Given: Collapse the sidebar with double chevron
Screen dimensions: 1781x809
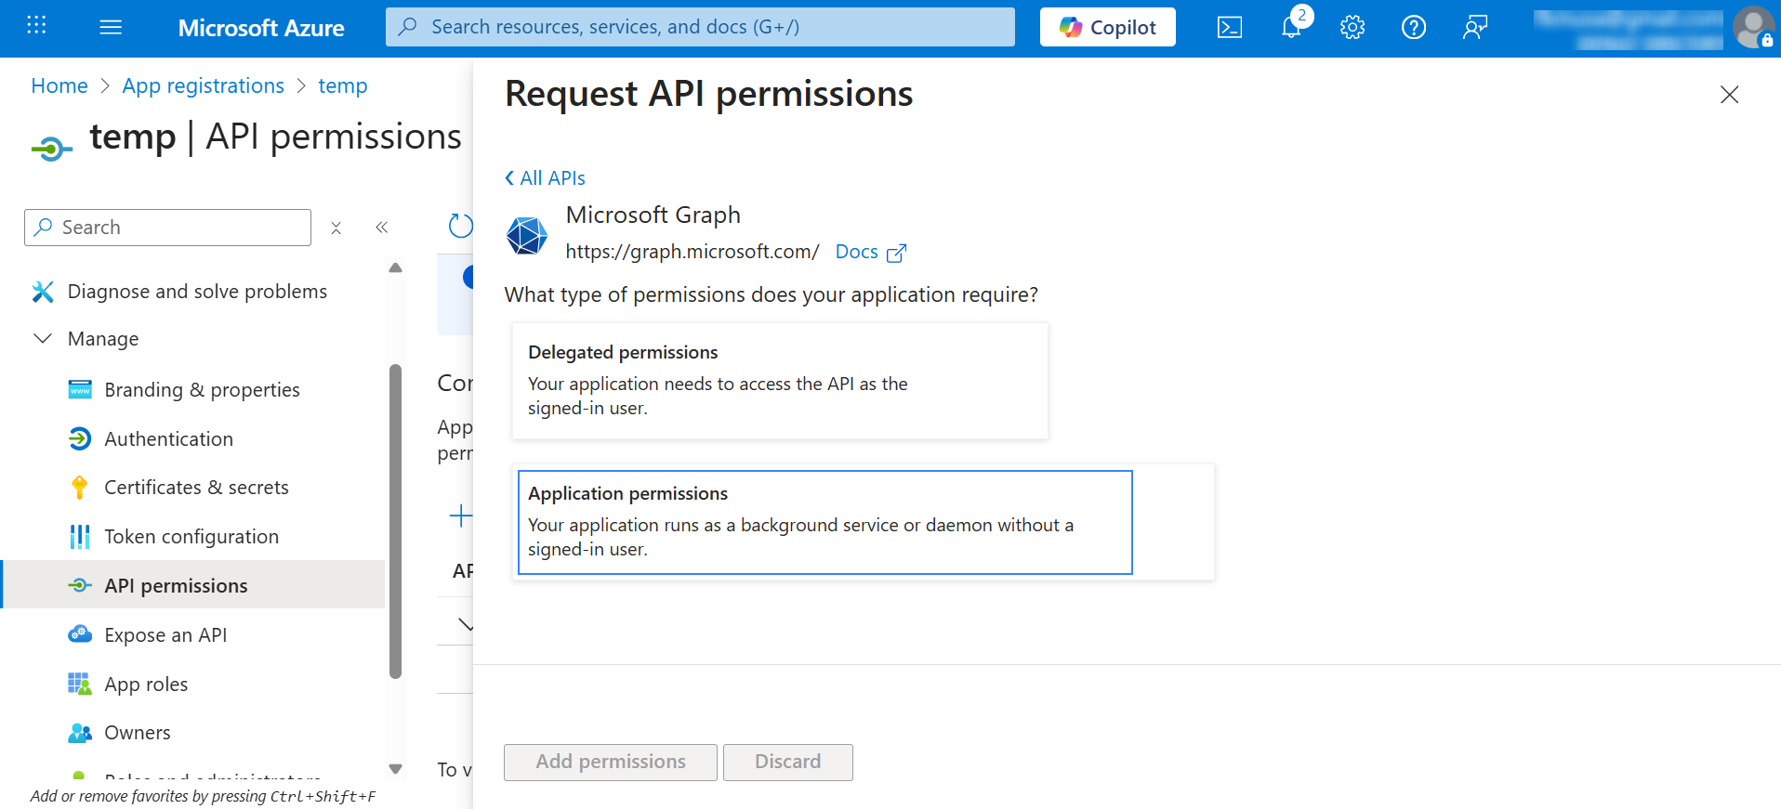Looking at the screenshot, I should pyautogui.click(x=381, y=228).
